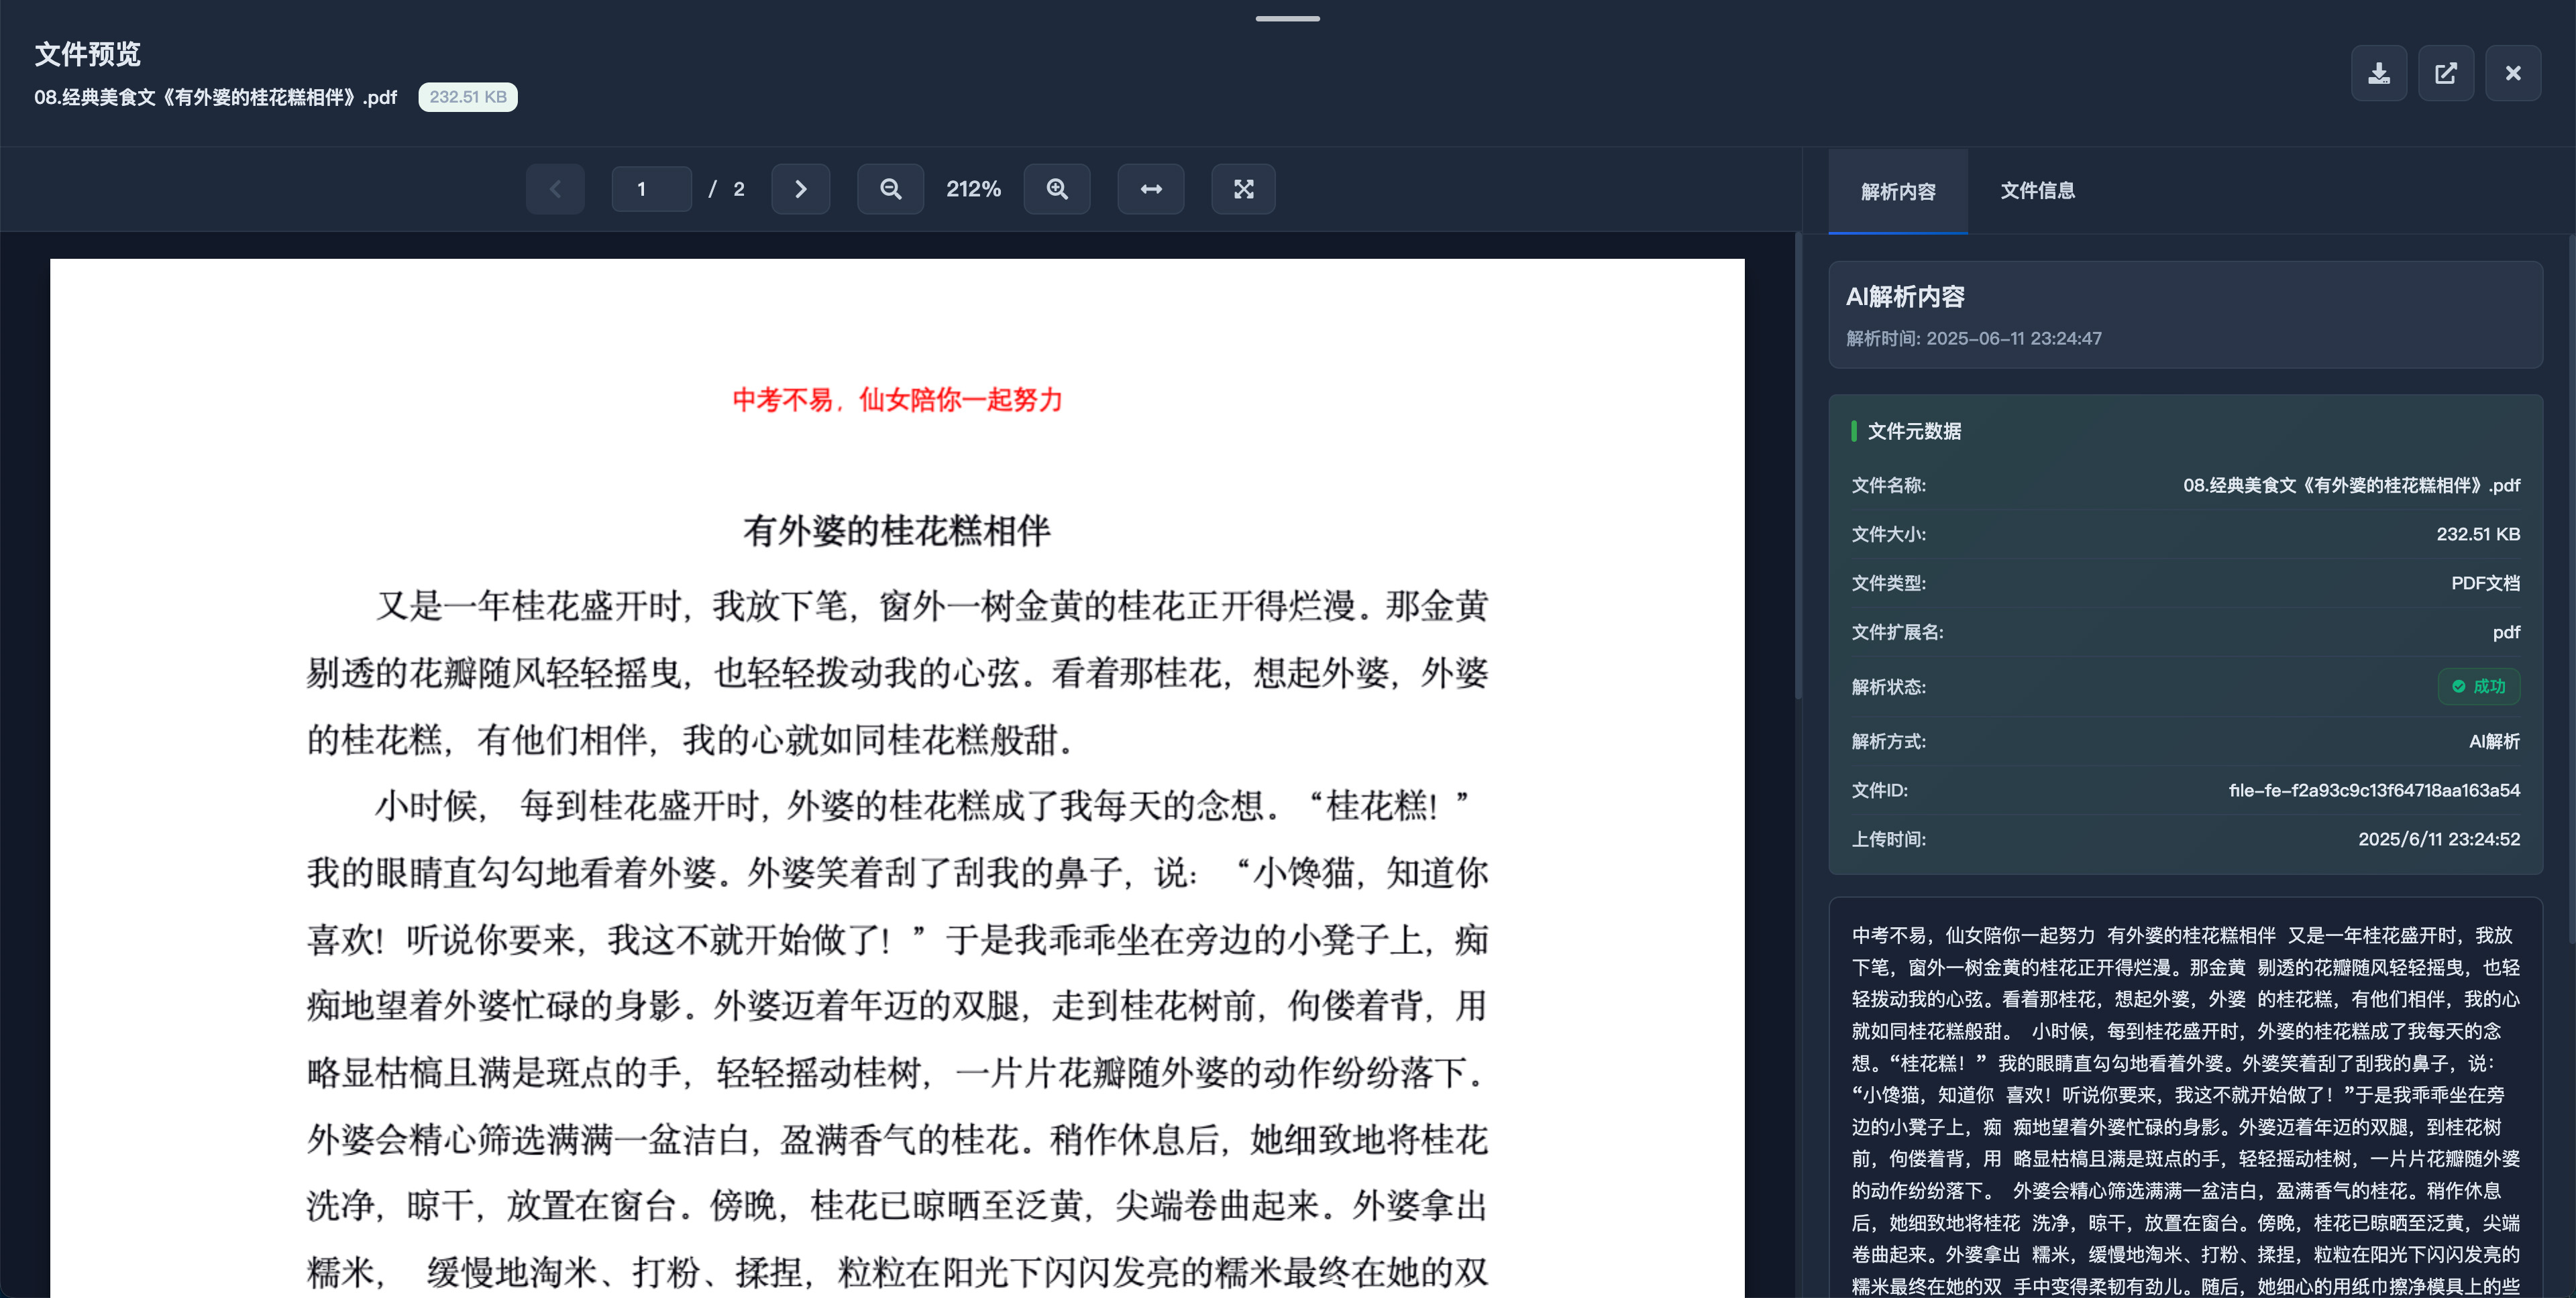The height and width of the screenshot is (1298, 2576).
Task: Click the 文件大小 value in metadata
Action: (x=2478, y=534)
